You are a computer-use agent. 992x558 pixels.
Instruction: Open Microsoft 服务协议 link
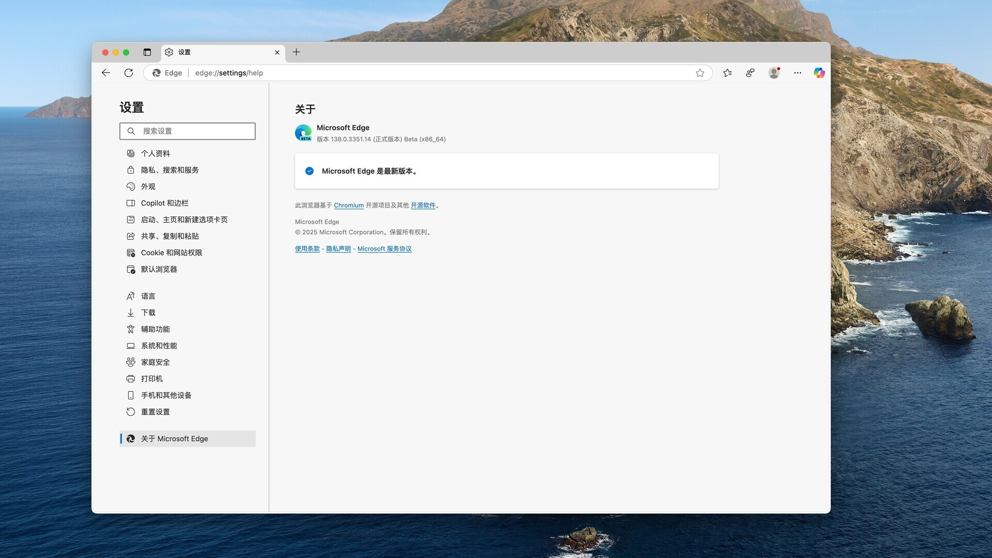(384, 249)
